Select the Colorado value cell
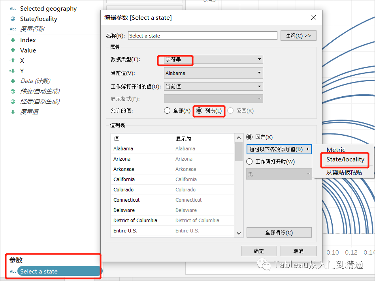Screen dimensions: 375x281 [x=142, y=190]
